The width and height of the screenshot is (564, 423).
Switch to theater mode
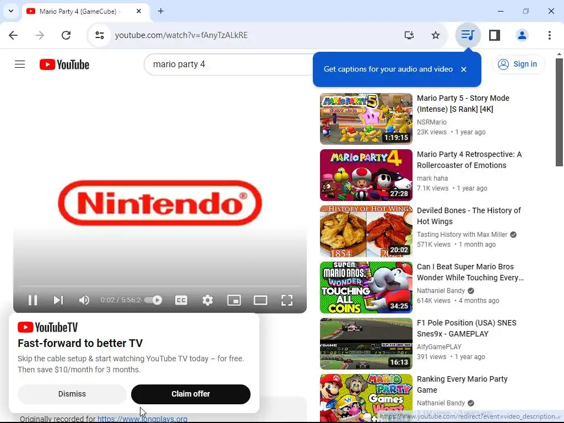(261, 300)
